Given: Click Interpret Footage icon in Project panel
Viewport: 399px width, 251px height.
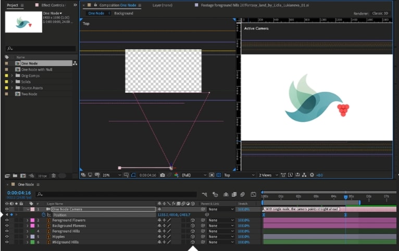Looking at the screenshot, I should (x=7, y=175).
